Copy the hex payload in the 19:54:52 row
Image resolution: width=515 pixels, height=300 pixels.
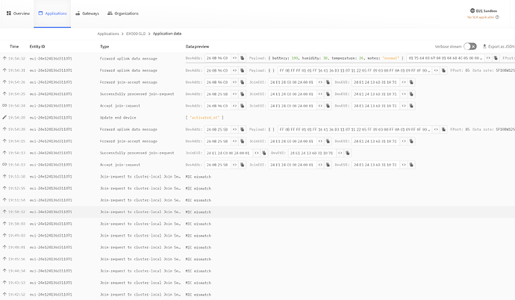point(496,58)
